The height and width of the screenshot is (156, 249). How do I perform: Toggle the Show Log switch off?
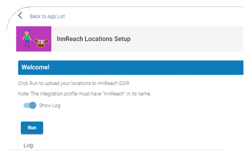click(x=30, y=105)
